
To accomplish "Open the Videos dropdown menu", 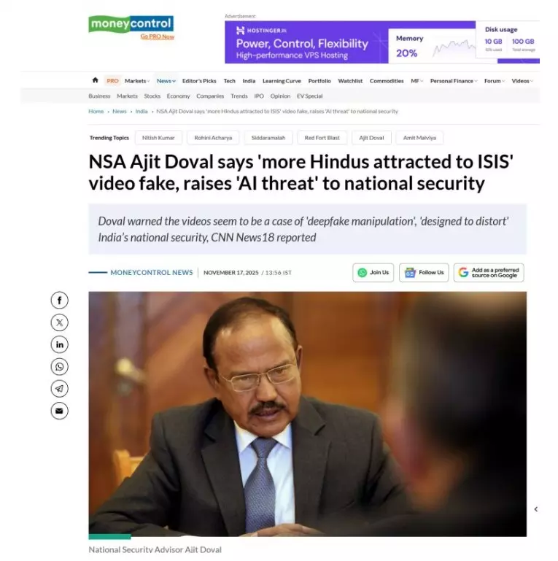I will [522, 81].
